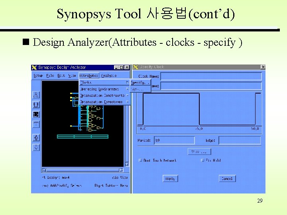Click the '25.0' waveform axis label
The width and height of the screenshot is (287, 215).
coord(199,129)
